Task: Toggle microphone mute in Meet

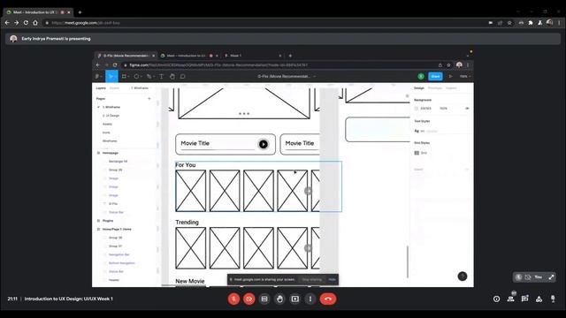Action: (x=233, y=299)
